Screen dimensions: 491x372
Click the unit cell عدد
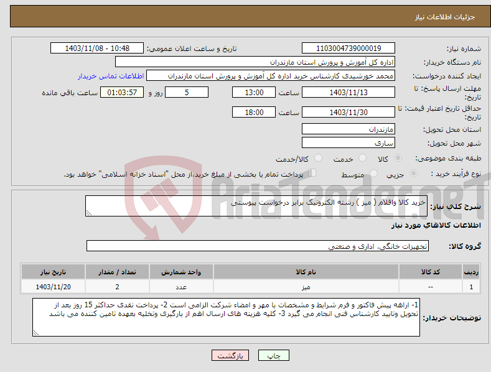click(x=181, y=287)
